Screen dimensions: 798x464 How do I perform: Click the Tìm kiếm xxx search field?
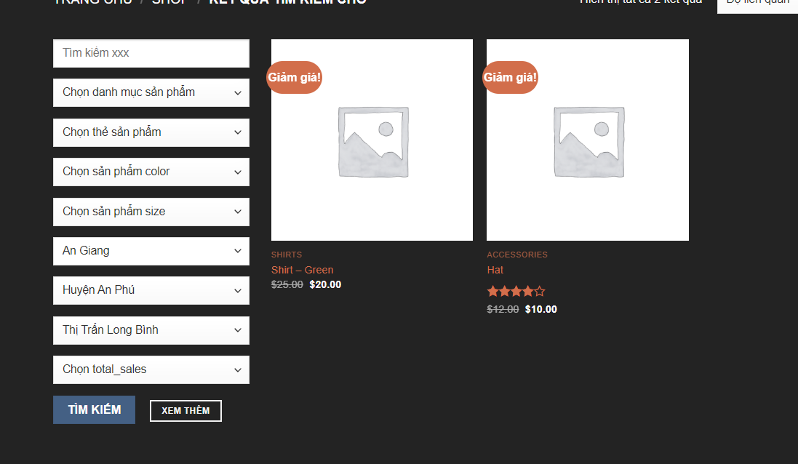click(151, 53)
